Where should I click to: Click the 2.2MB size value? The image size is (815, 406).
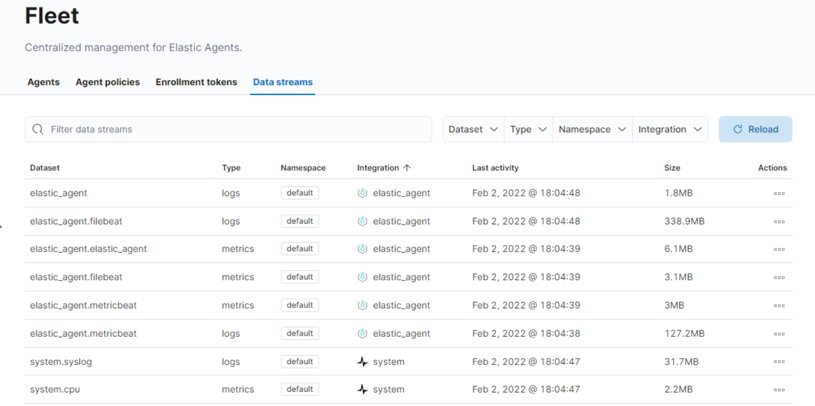pyautogui.click(x=678, y=389)
